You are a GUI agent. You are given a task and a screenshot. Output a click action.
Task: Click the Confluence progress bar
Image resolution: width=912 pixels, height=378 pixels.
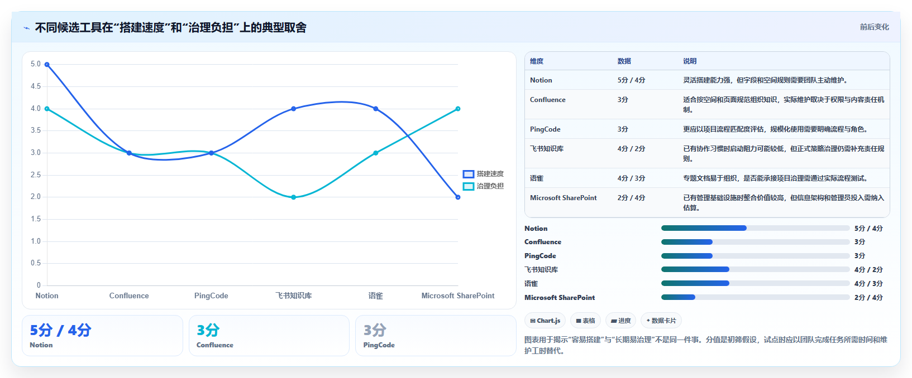755,242
